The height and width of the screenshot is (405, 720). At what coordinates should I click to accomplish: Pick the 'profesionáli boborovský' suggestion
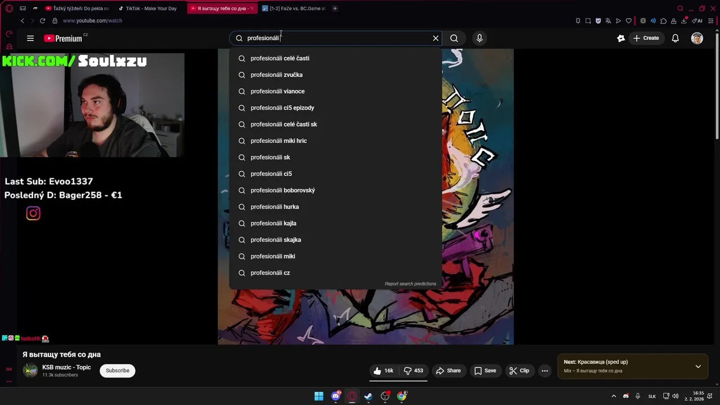pyautogui.click(x=335, y=190)
